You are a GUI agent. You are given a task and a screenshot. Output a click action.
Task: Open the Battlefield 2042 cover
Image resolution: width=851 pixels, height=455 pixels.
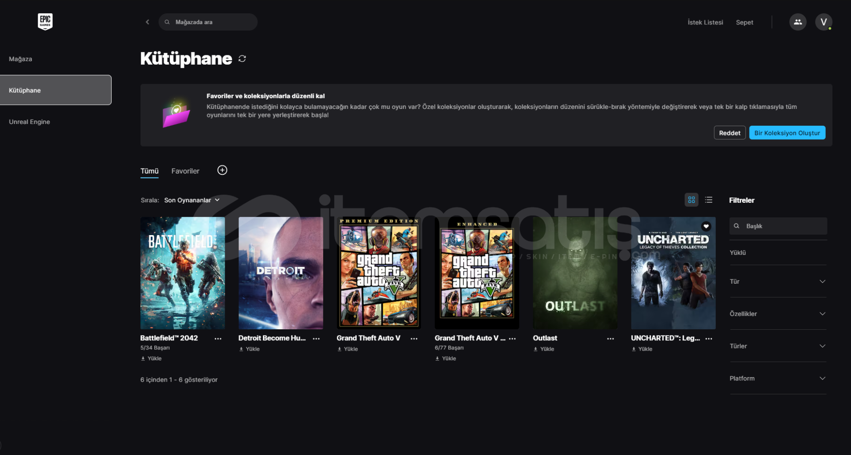[x=183, y=273]
